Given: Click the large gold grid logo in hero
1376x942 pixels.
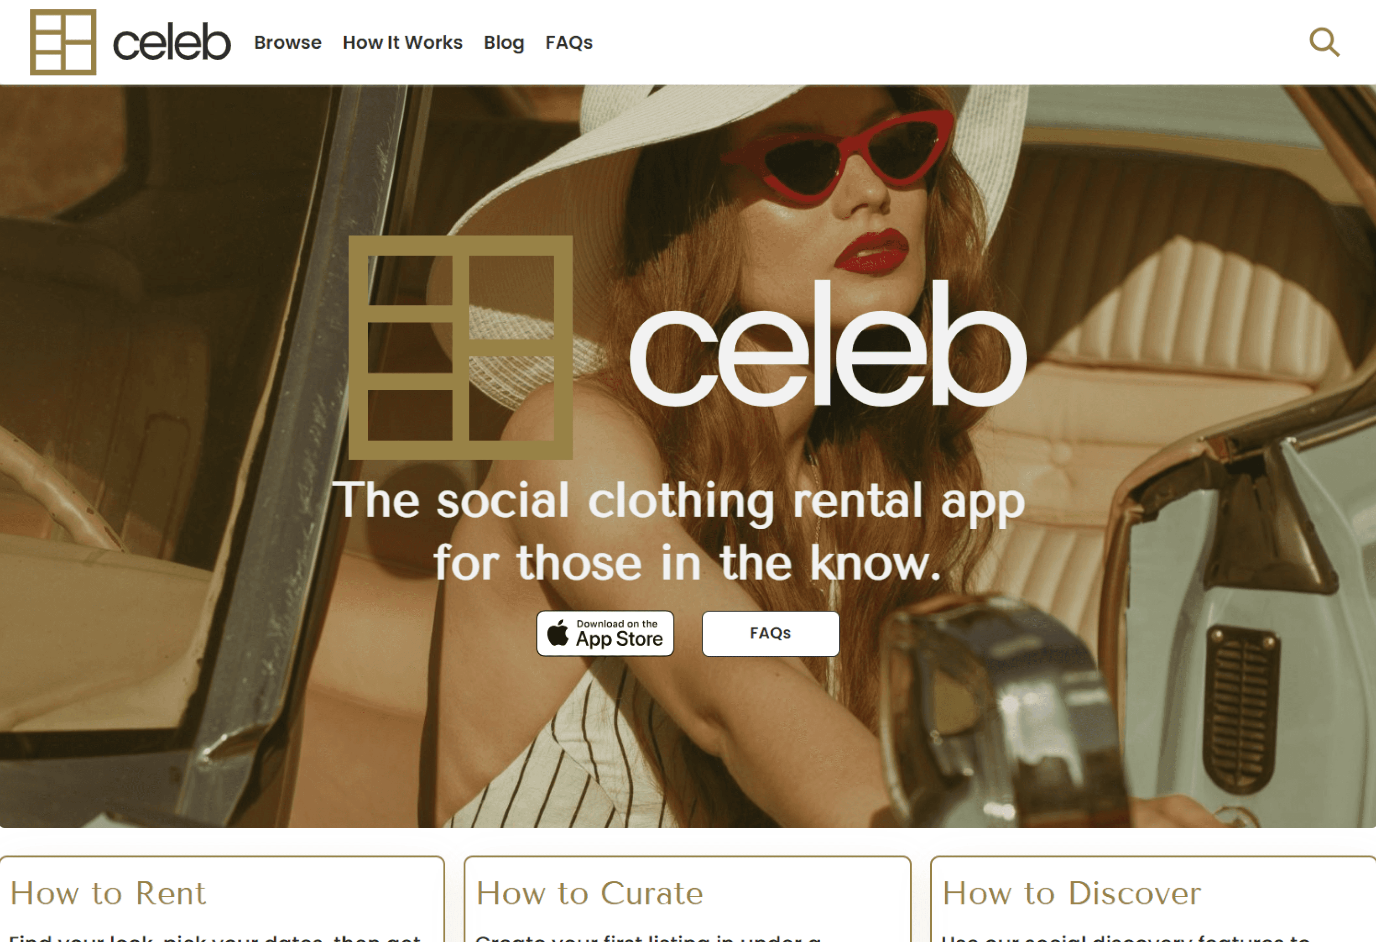Looking at the screenshot, I should [x=461, y=348].
